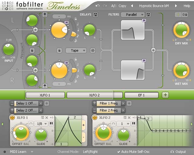Screen dimensions: 194x155
Task: Click the plus button below delay 2
Action: point(45,86)
